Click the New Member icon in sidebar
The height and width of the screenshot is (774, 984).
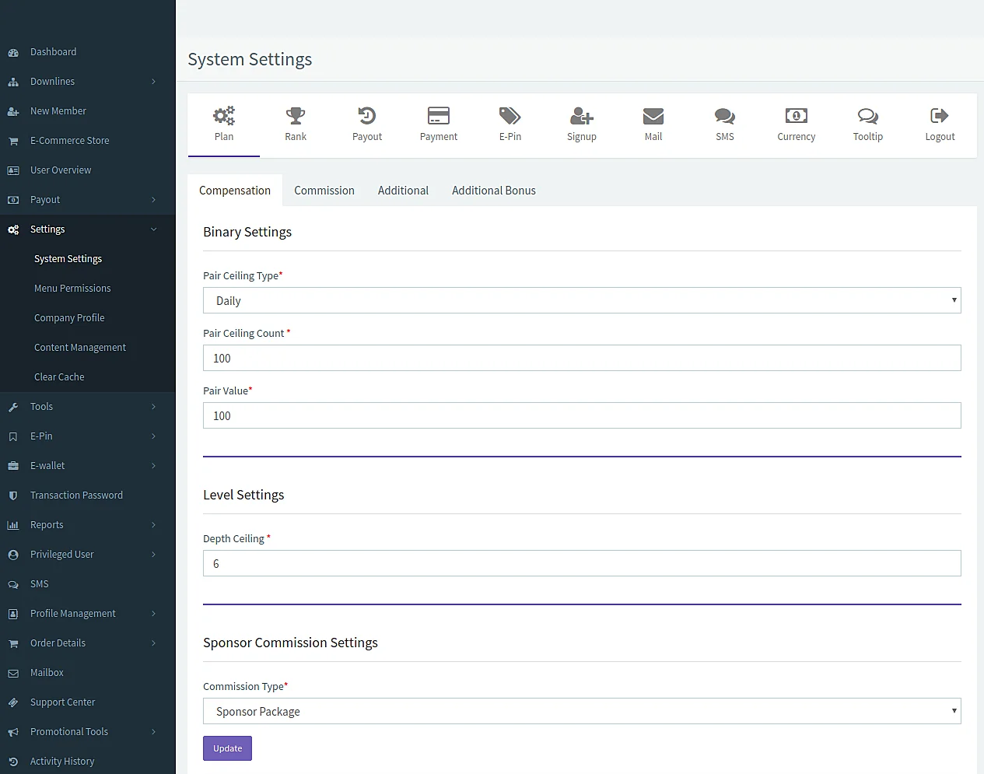(x=13, y=112)
